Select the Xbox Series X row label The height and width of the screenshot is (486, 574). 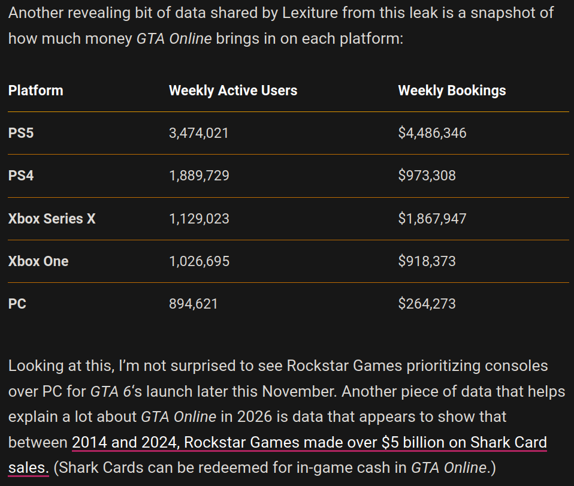pyautogui.click(x=52, y=219)
